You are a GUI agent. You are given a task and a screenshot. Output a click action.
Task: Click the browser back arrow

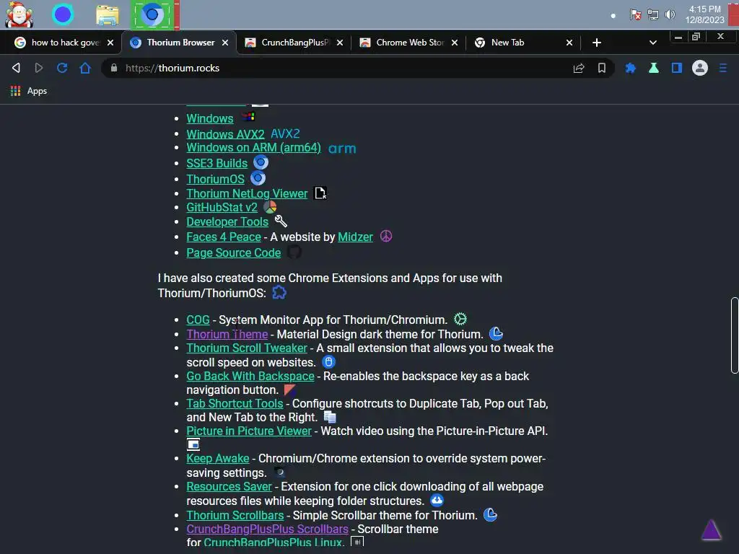[16, 69]
